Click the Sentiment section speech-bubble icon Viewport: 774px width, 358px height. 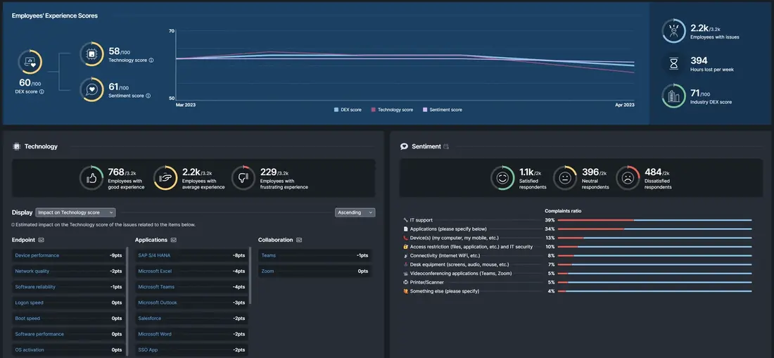tap(405, 146)
